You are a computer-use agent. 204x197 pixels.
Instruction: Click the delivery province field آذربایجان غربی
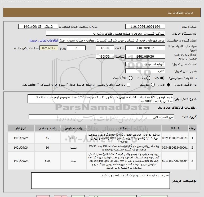click(x=145, y=64)
